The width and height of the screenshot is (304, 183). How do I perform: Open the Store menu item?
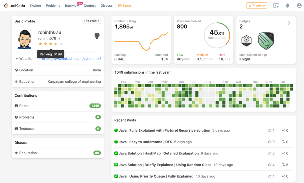[124, 5]
